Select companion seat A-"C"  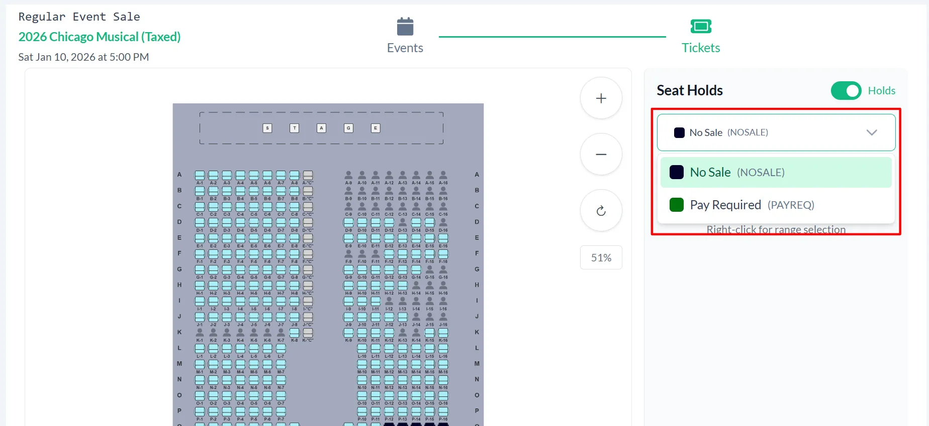tap(308, 175)
